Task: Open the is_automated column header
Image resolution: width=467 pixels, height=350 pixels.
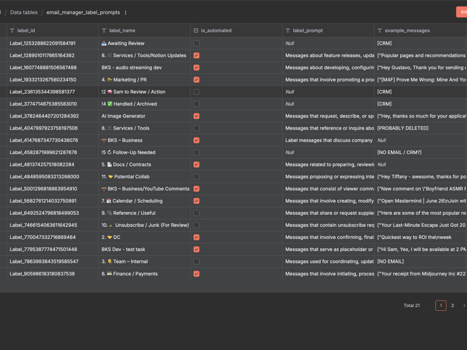Action: coord(236,30)
